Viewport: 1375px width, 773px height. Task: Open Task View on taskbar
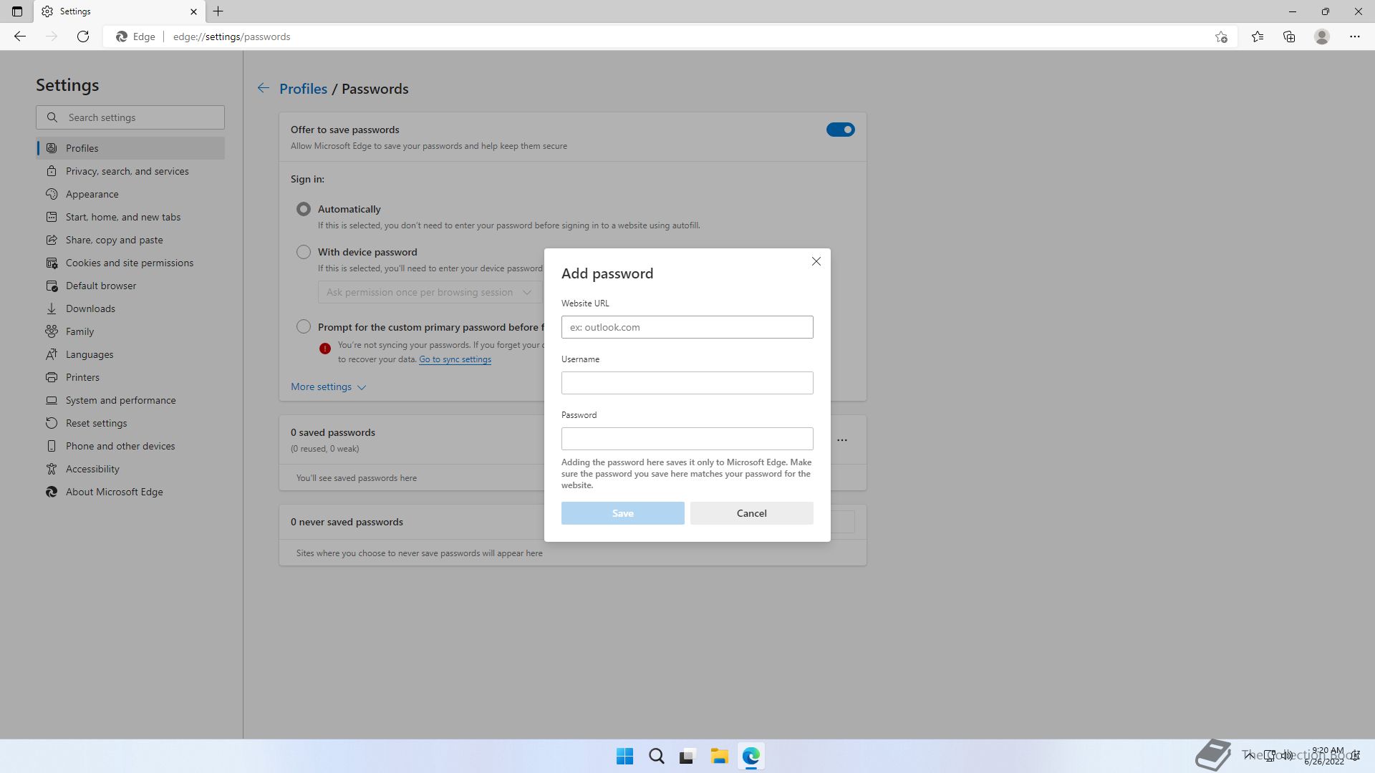(x=687, y=757)
